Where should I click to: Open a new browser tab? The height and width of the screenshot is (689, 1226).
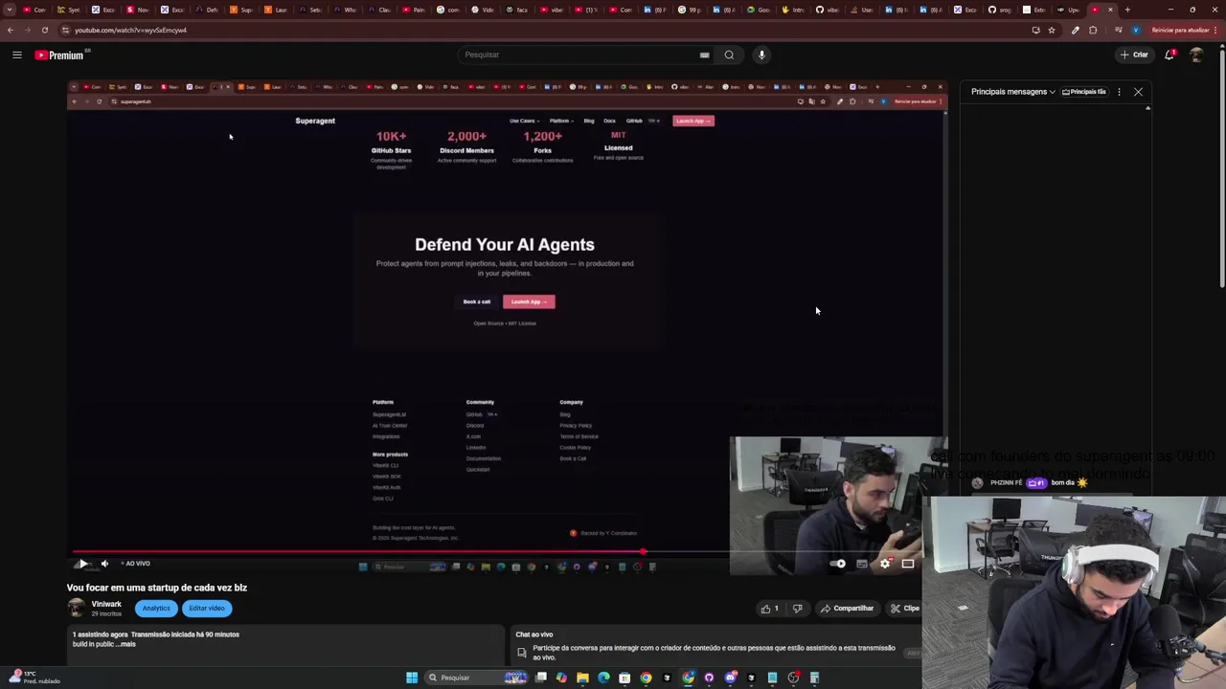pyautogui.click(x=1127, y=10)
